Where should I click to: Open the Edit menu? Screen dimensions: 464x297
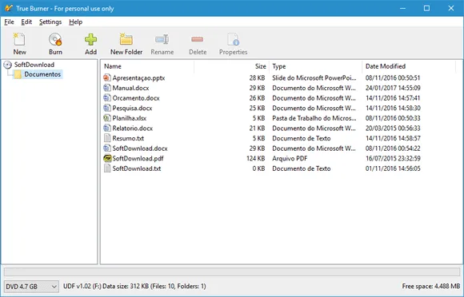(26, 22)
